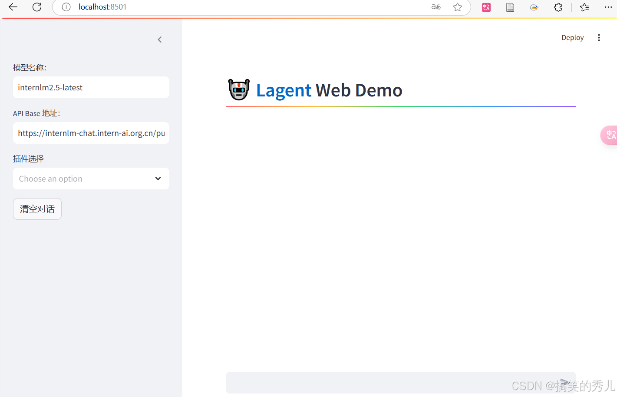Open the Streamlit three-dot main menu
Image resolution: width=617 pixels, height=397 pixels.
tap(599, 38)
